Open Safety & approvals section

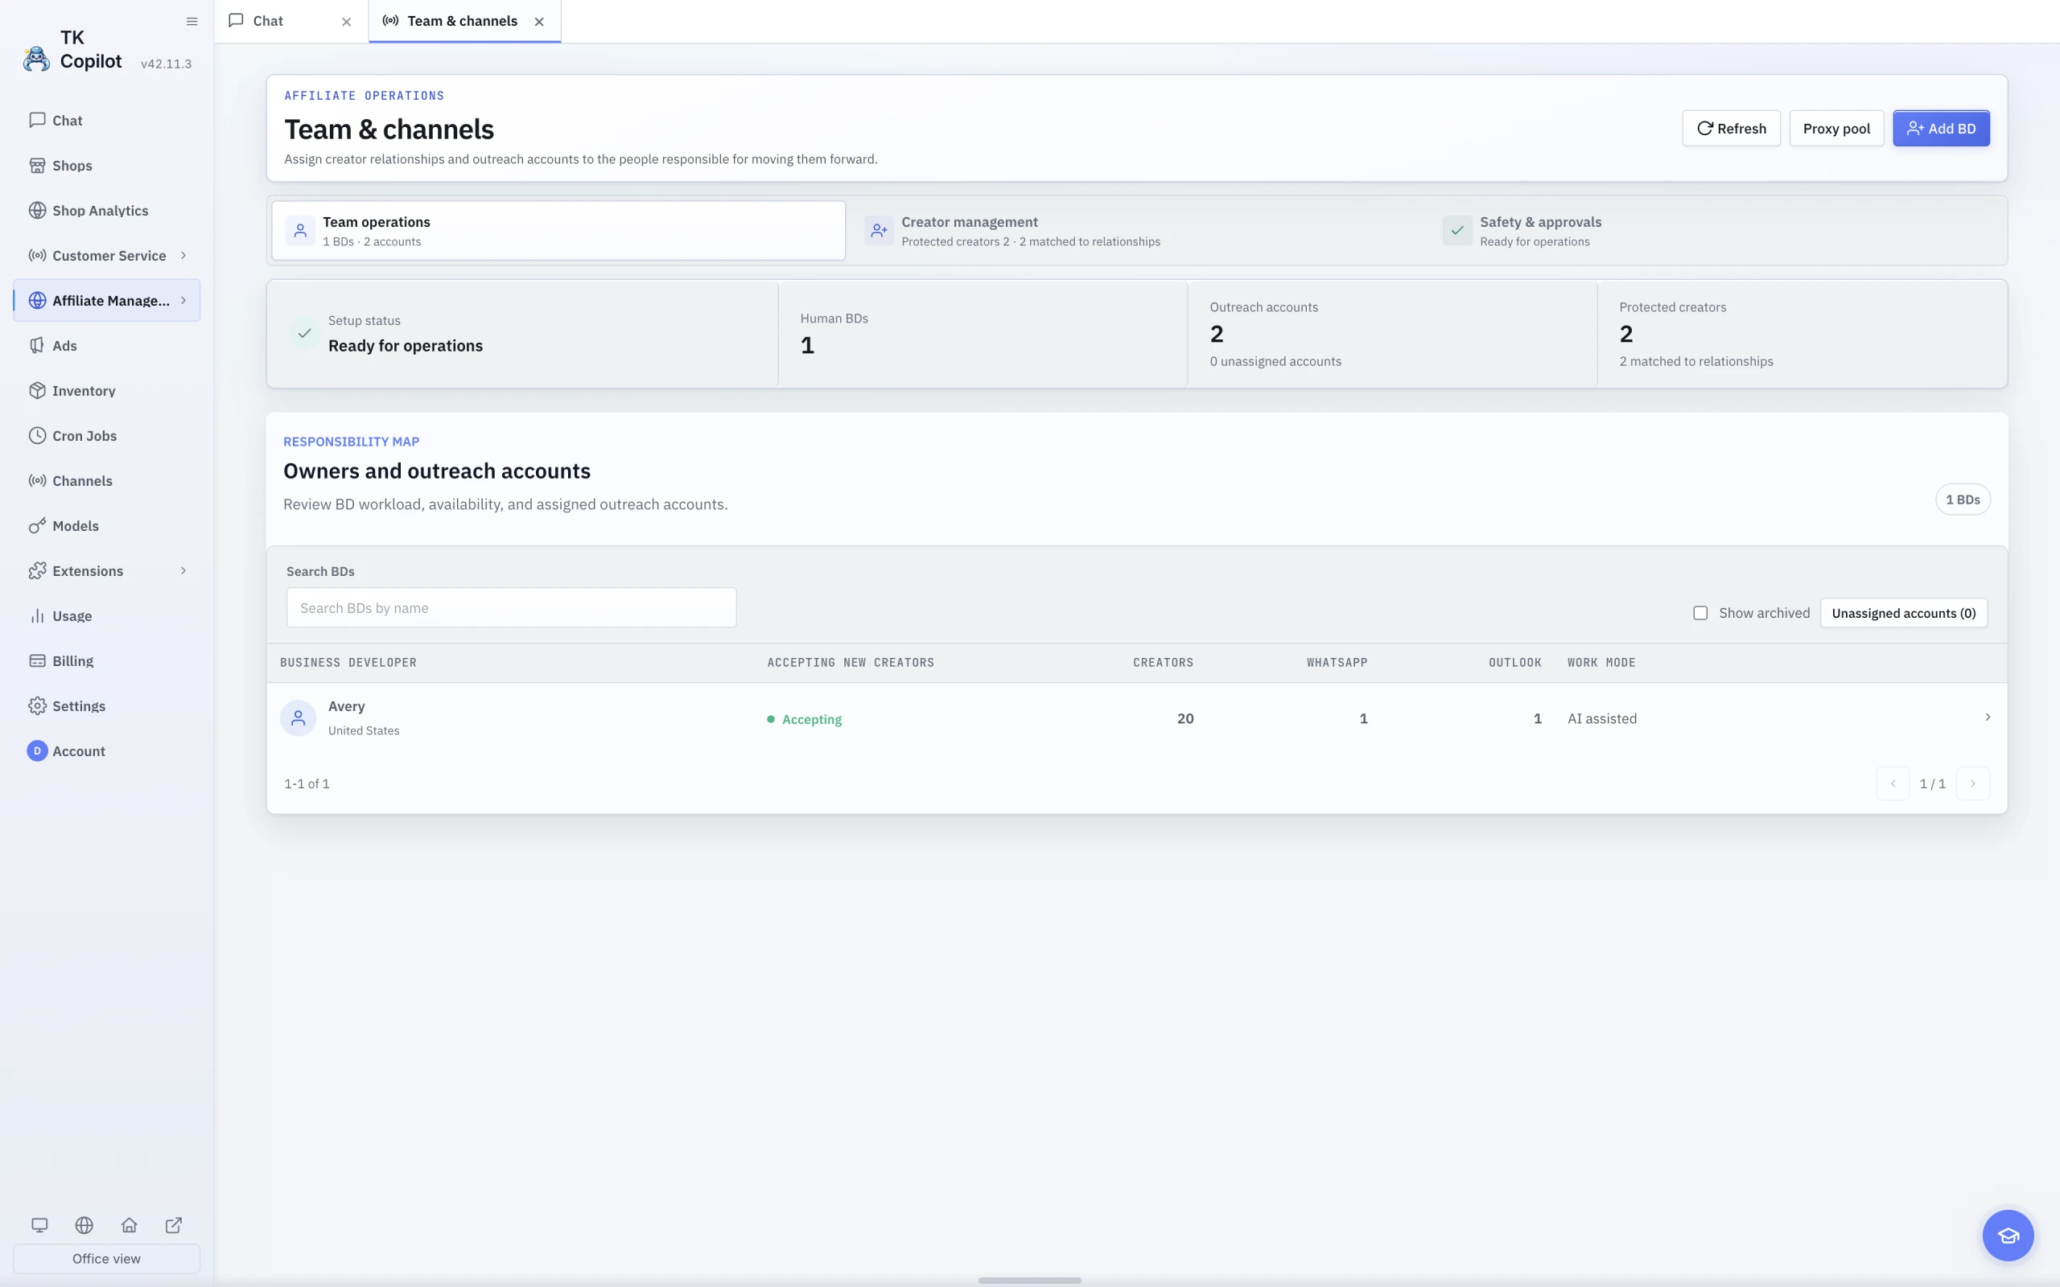pos(1715,231)
